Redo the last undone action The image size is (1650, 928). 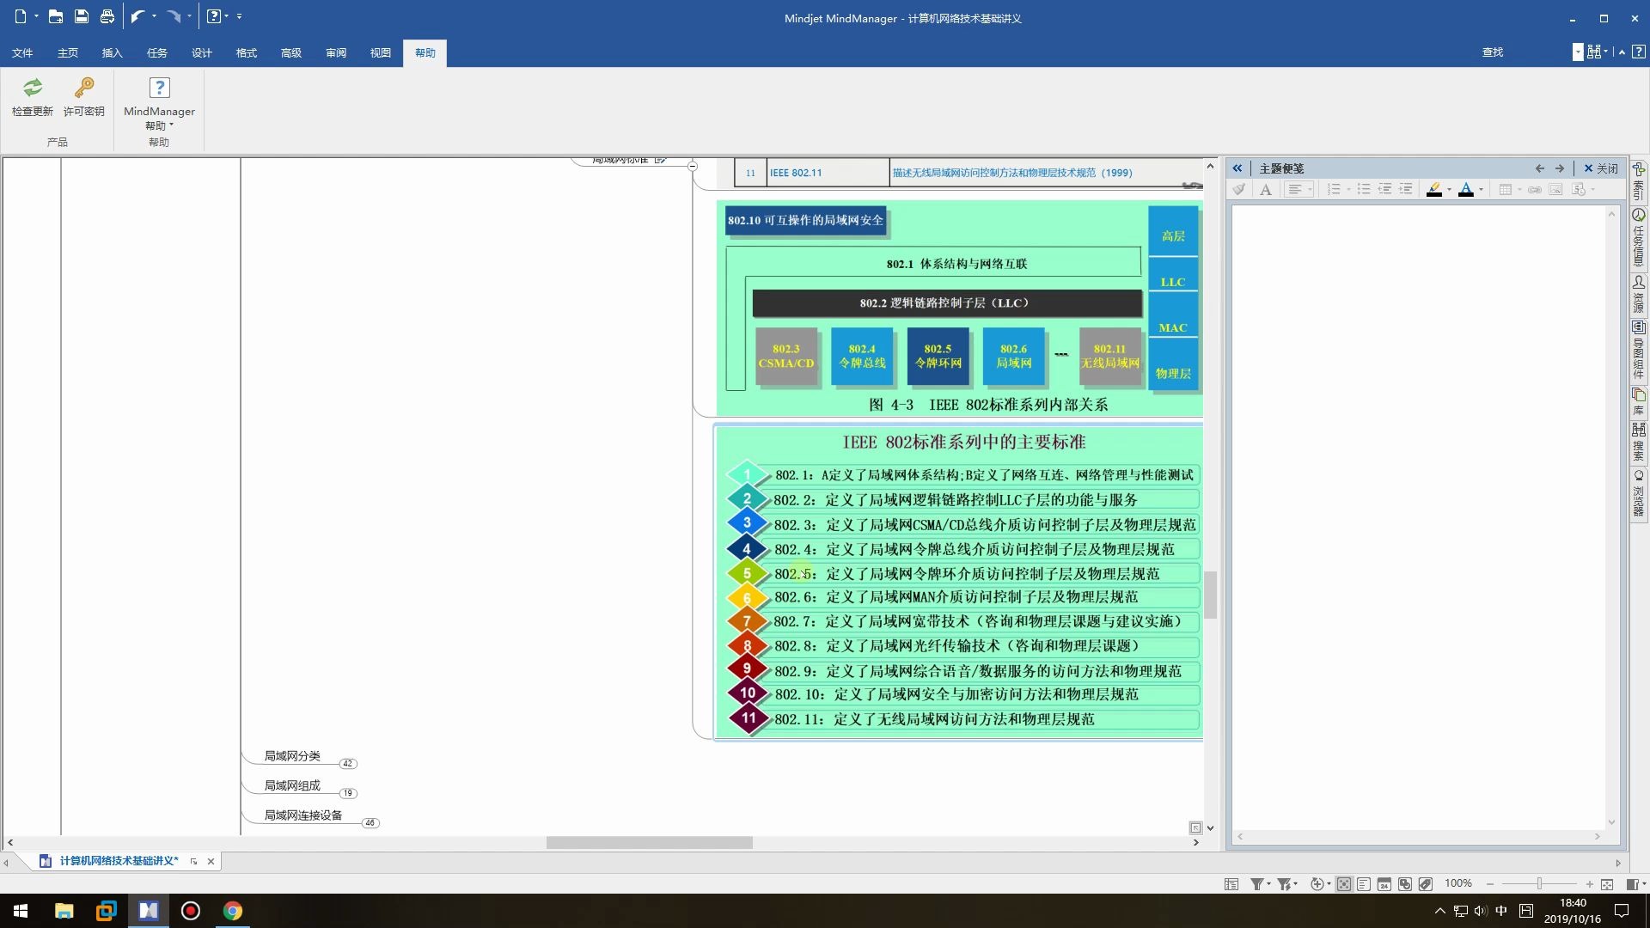click(174, 16)
